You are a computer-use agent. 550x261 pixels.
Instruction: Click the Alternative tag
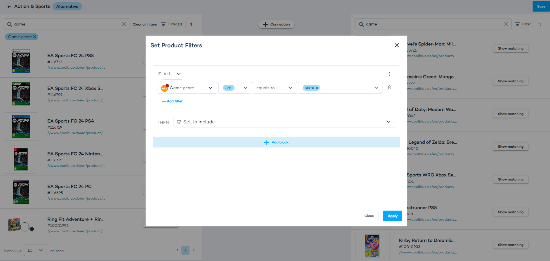[67, 6]
